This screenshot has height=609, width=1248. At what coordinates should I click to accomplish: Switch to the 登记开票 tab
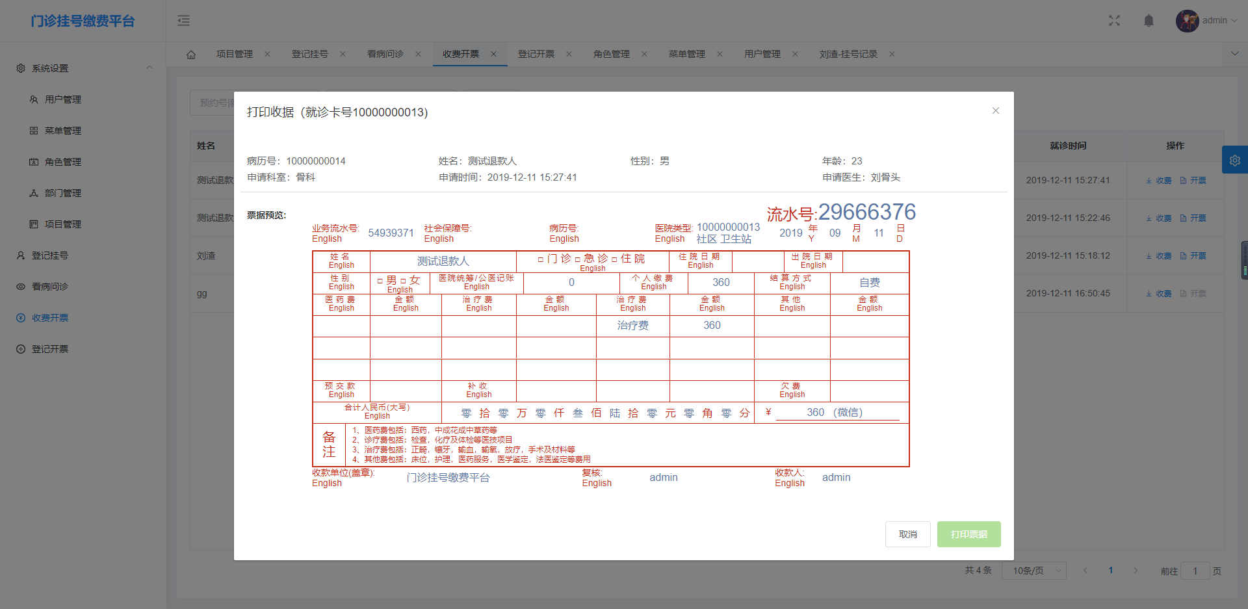pos(536,54)
